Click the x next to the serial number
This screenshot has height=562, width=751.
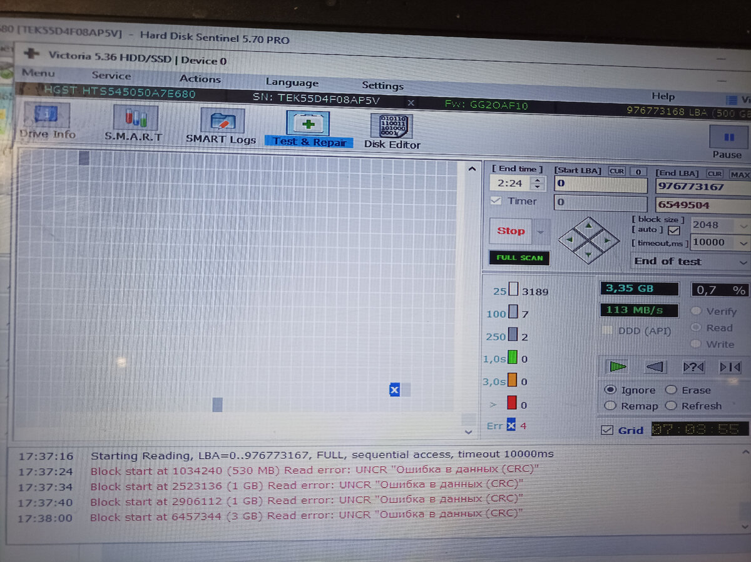point(411,102)
